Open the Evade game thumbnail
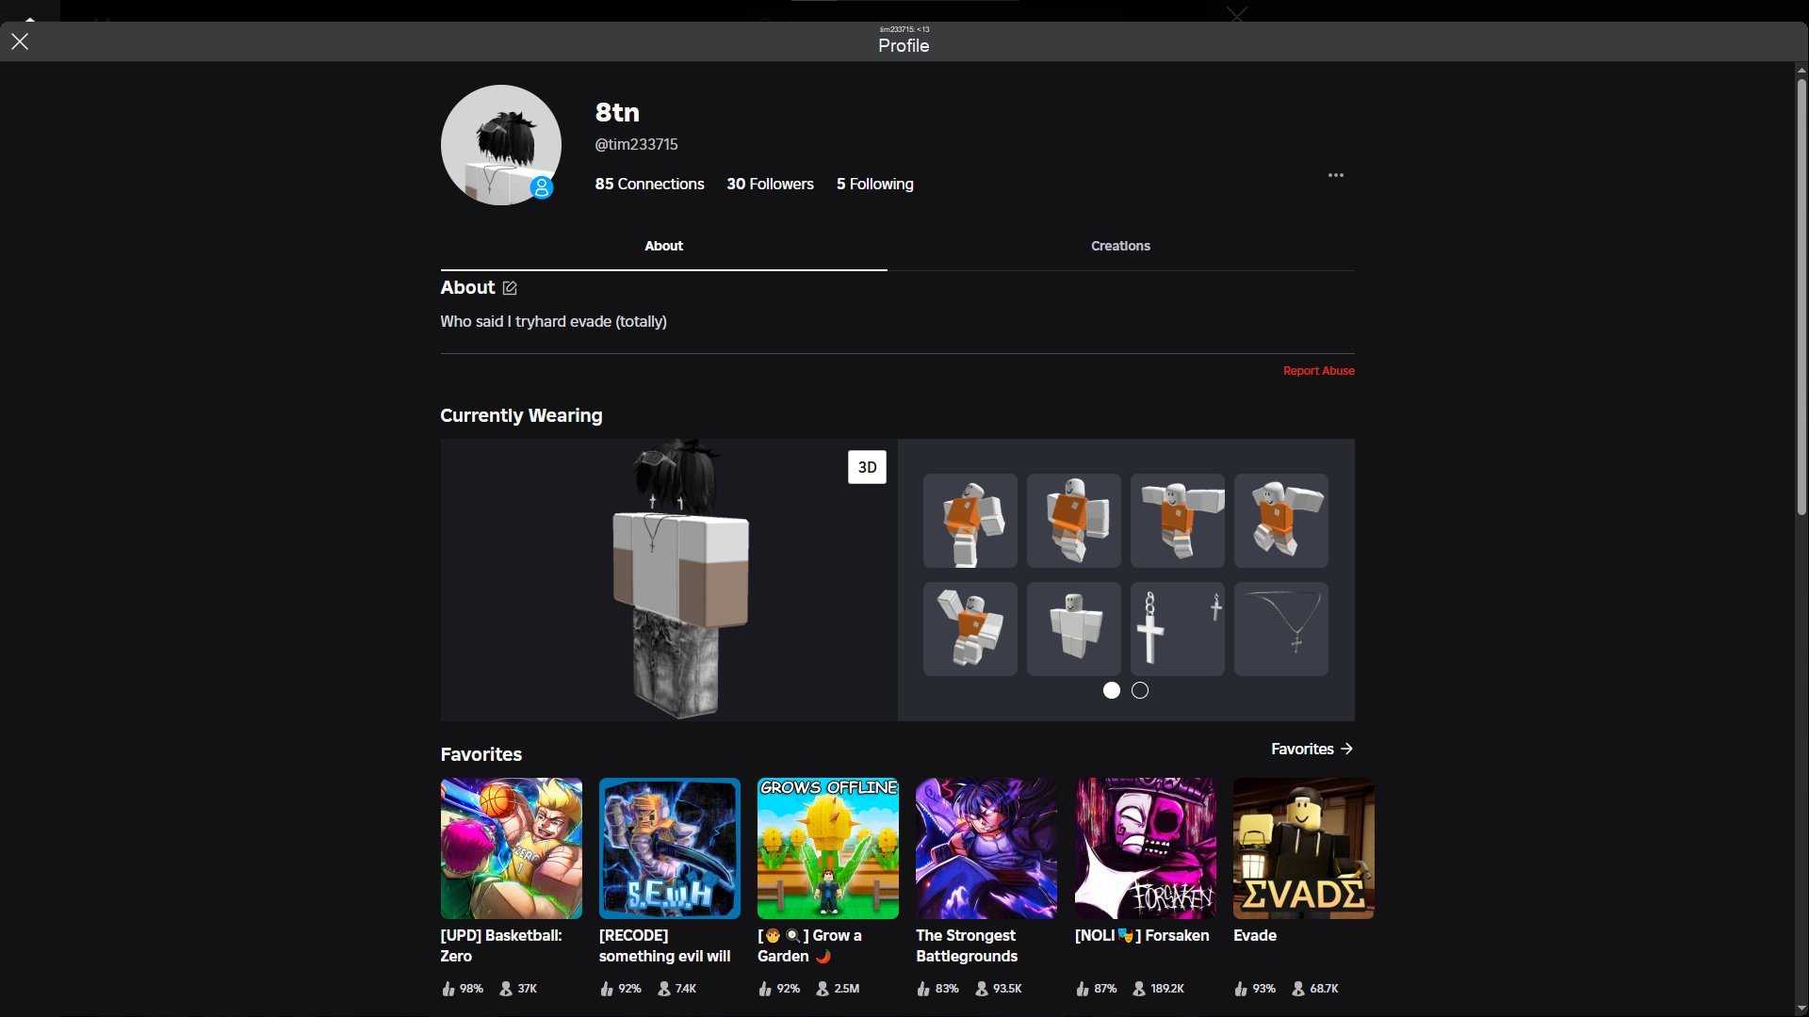This screenshot has width=1809, height=1017. coord(1304,848)
